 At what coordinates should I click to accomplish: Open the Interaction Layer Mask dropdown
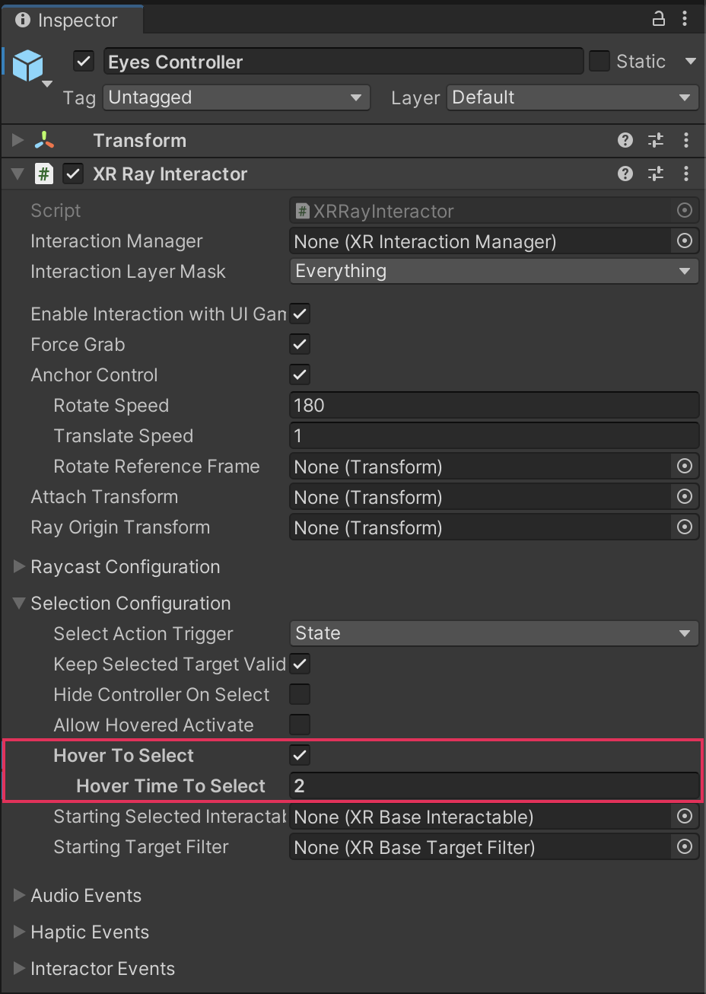(494, 271)
